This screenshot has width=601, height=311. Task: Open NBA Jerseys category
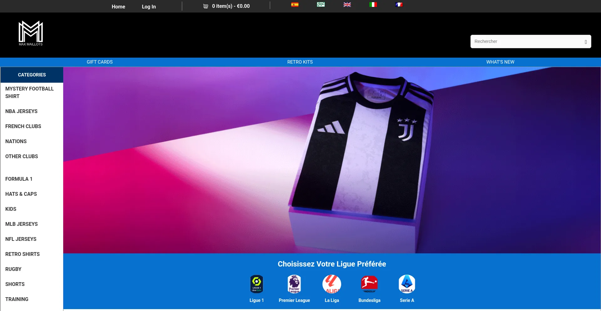pos(21,111)
